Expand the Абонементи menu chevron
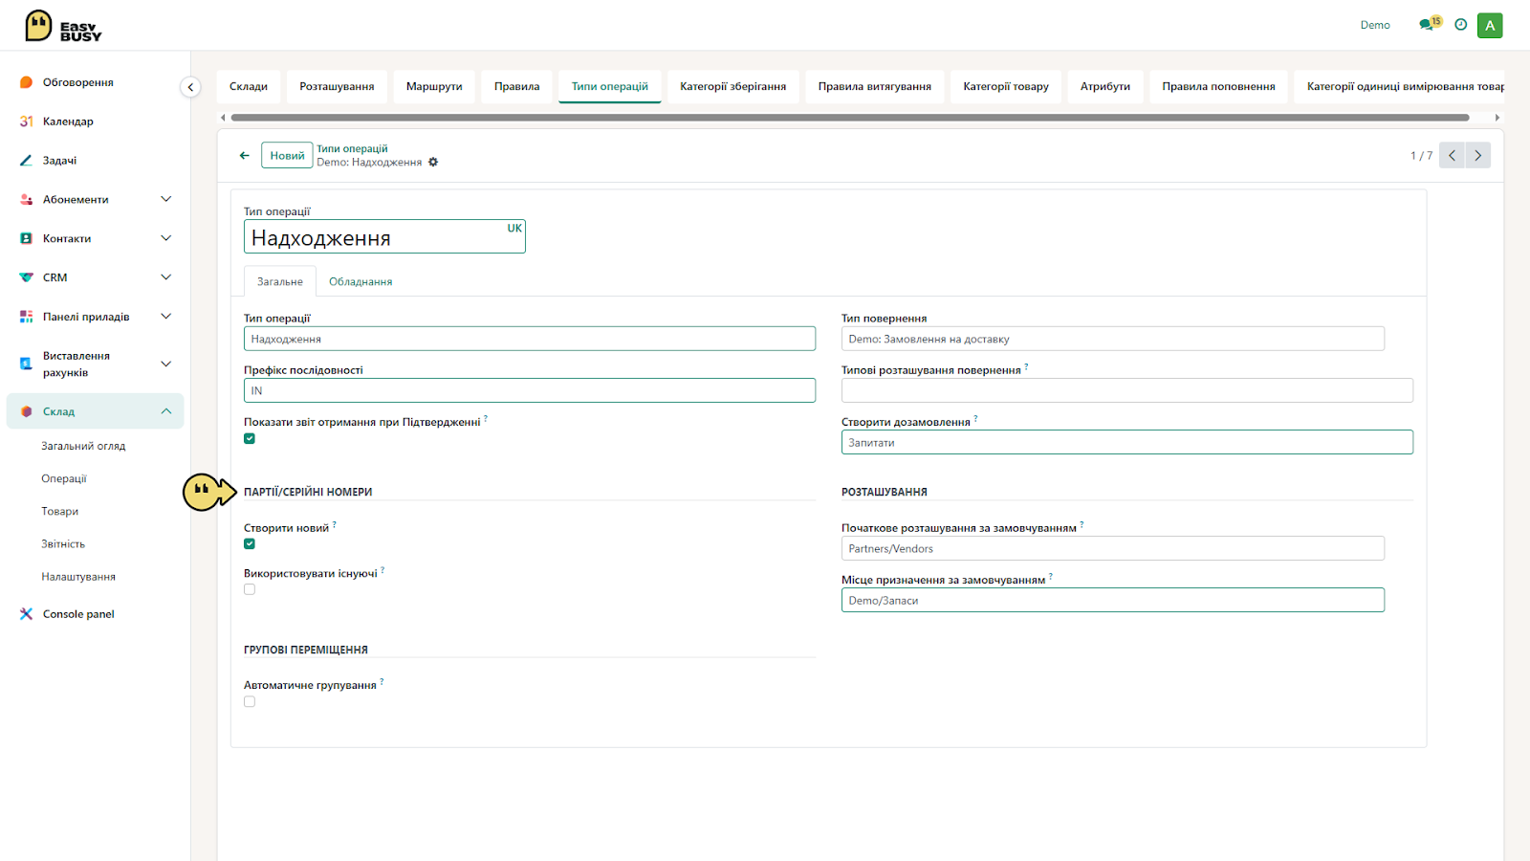The width and height of the screenshot is (1530, 861). coord(166,199)
